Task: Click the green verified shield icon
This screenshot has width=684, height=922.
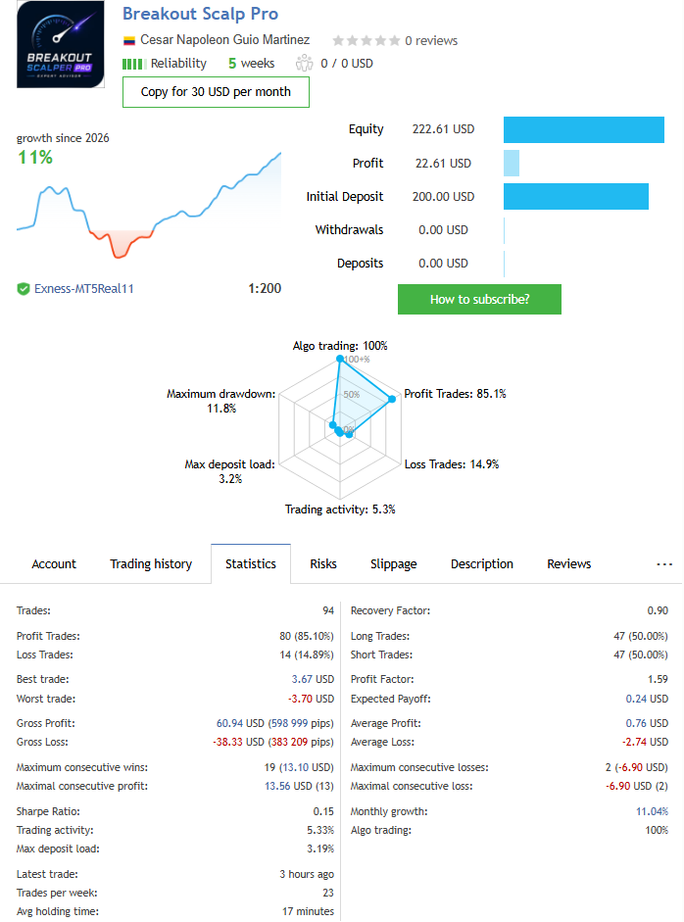Action: point(24,289)
